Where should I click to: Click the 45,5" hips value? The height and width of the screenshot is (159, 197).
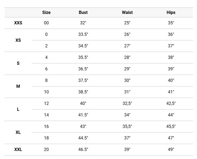tap(171, 127)
